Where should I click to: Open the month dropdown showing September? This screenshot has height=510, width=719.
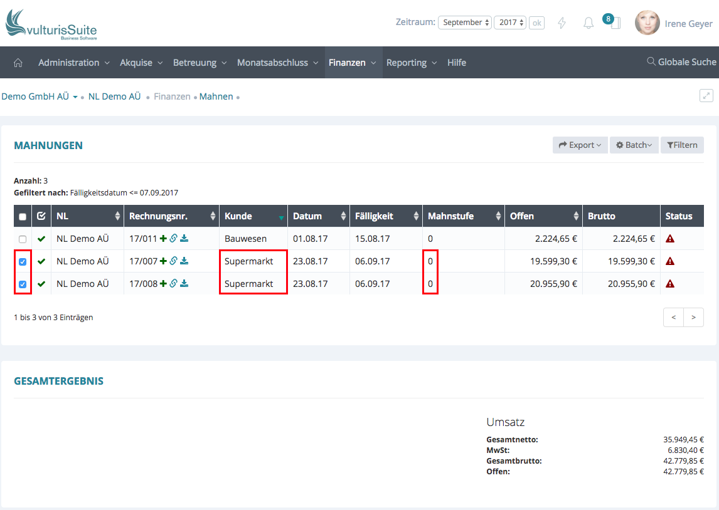464,23
